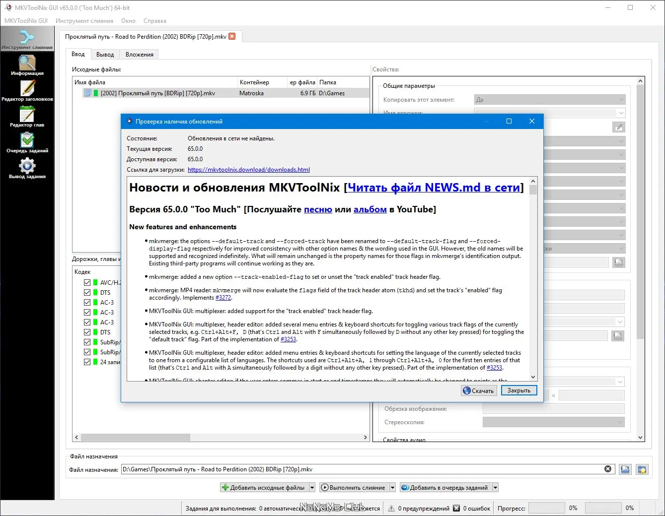Click the file icon of the source mkv row
The height and width of the screenshot is (516, 665).
[88, 93]
